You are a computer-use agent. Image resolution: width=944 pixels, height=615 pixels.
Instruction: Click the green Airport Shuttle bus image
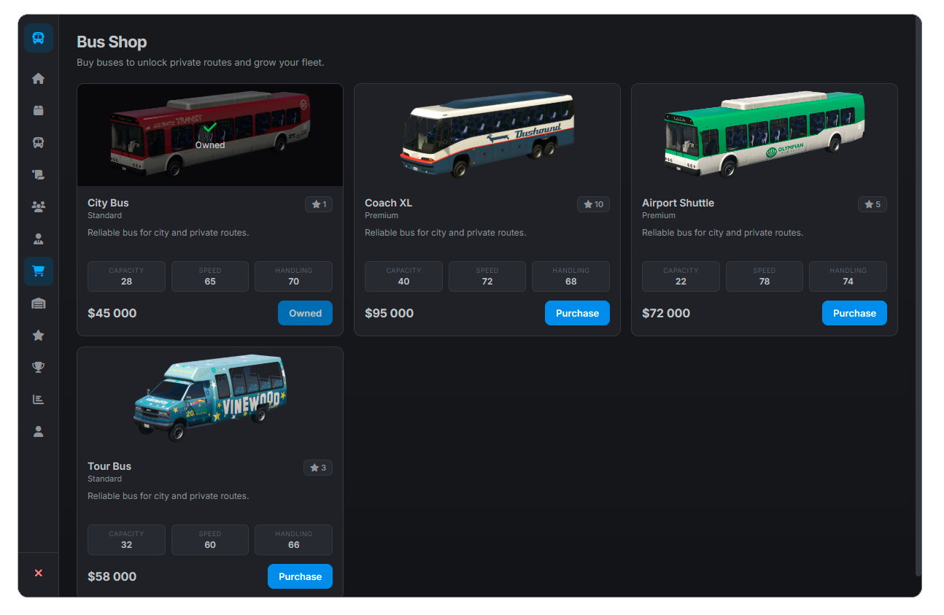[x=765, y=135]
